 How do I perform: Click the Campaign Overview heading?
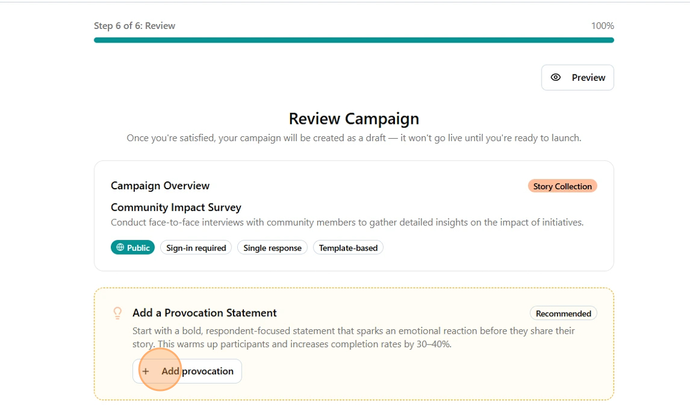point(160,186)
